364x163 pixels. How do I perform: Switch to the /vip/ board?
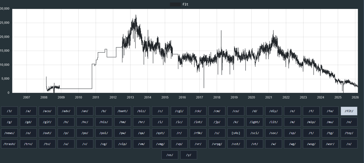[123, 144]
